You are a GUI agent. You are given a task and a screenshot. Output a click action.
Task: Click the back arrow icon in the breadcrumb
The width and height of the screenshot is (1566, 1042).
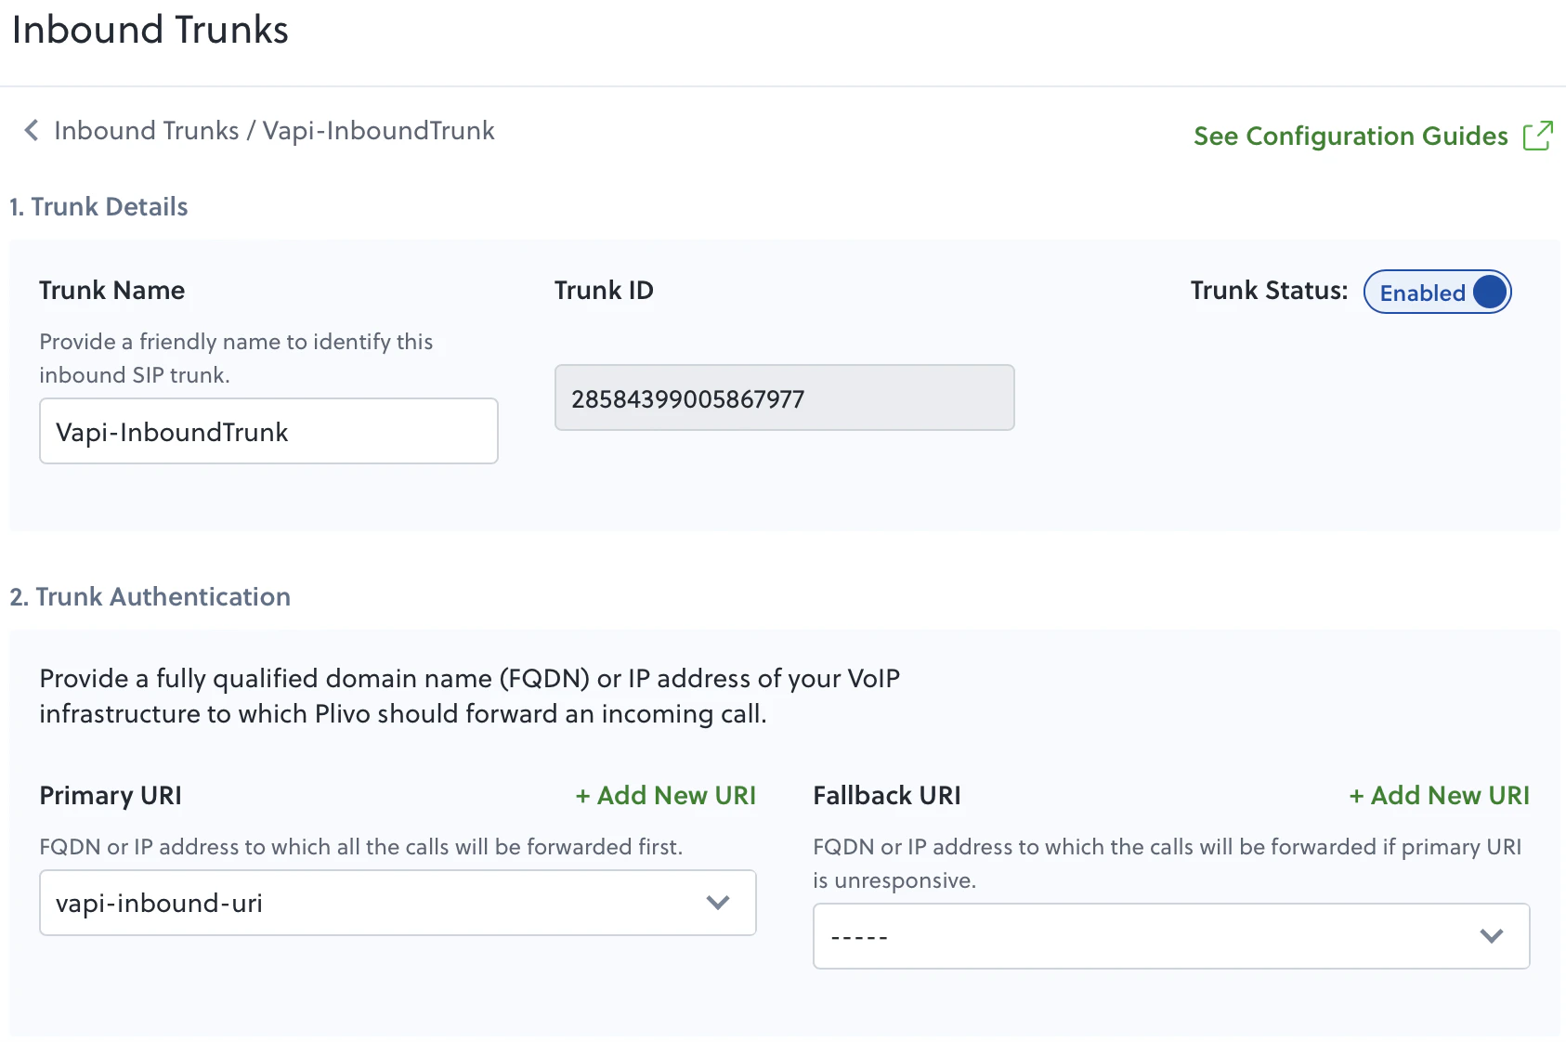point(31,130)
